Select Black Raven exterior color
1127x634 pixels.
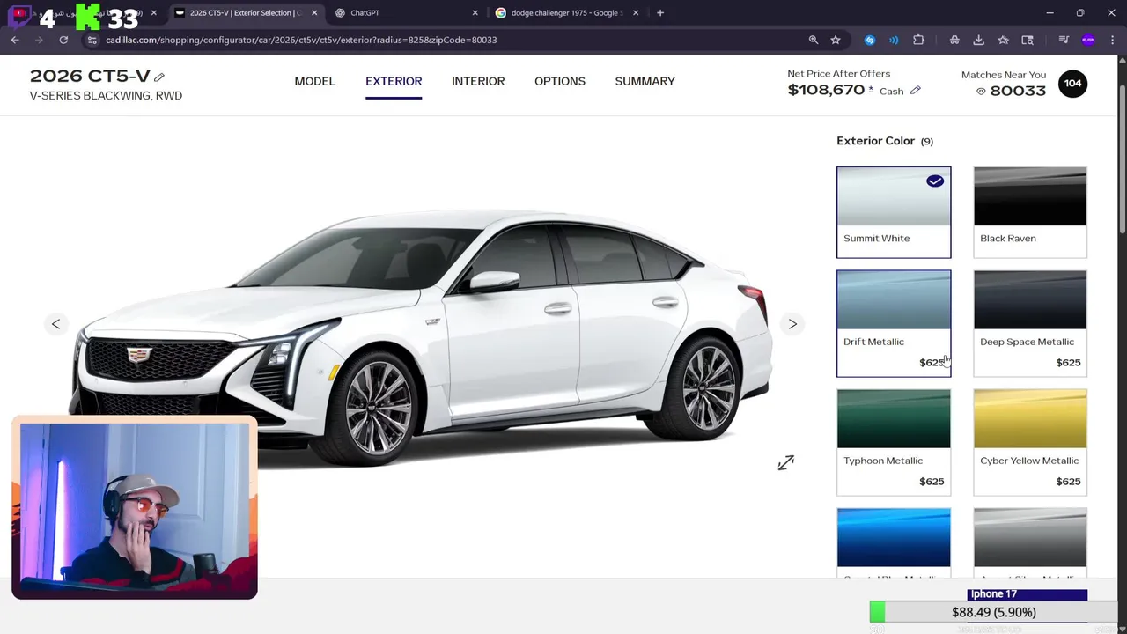1030,212
